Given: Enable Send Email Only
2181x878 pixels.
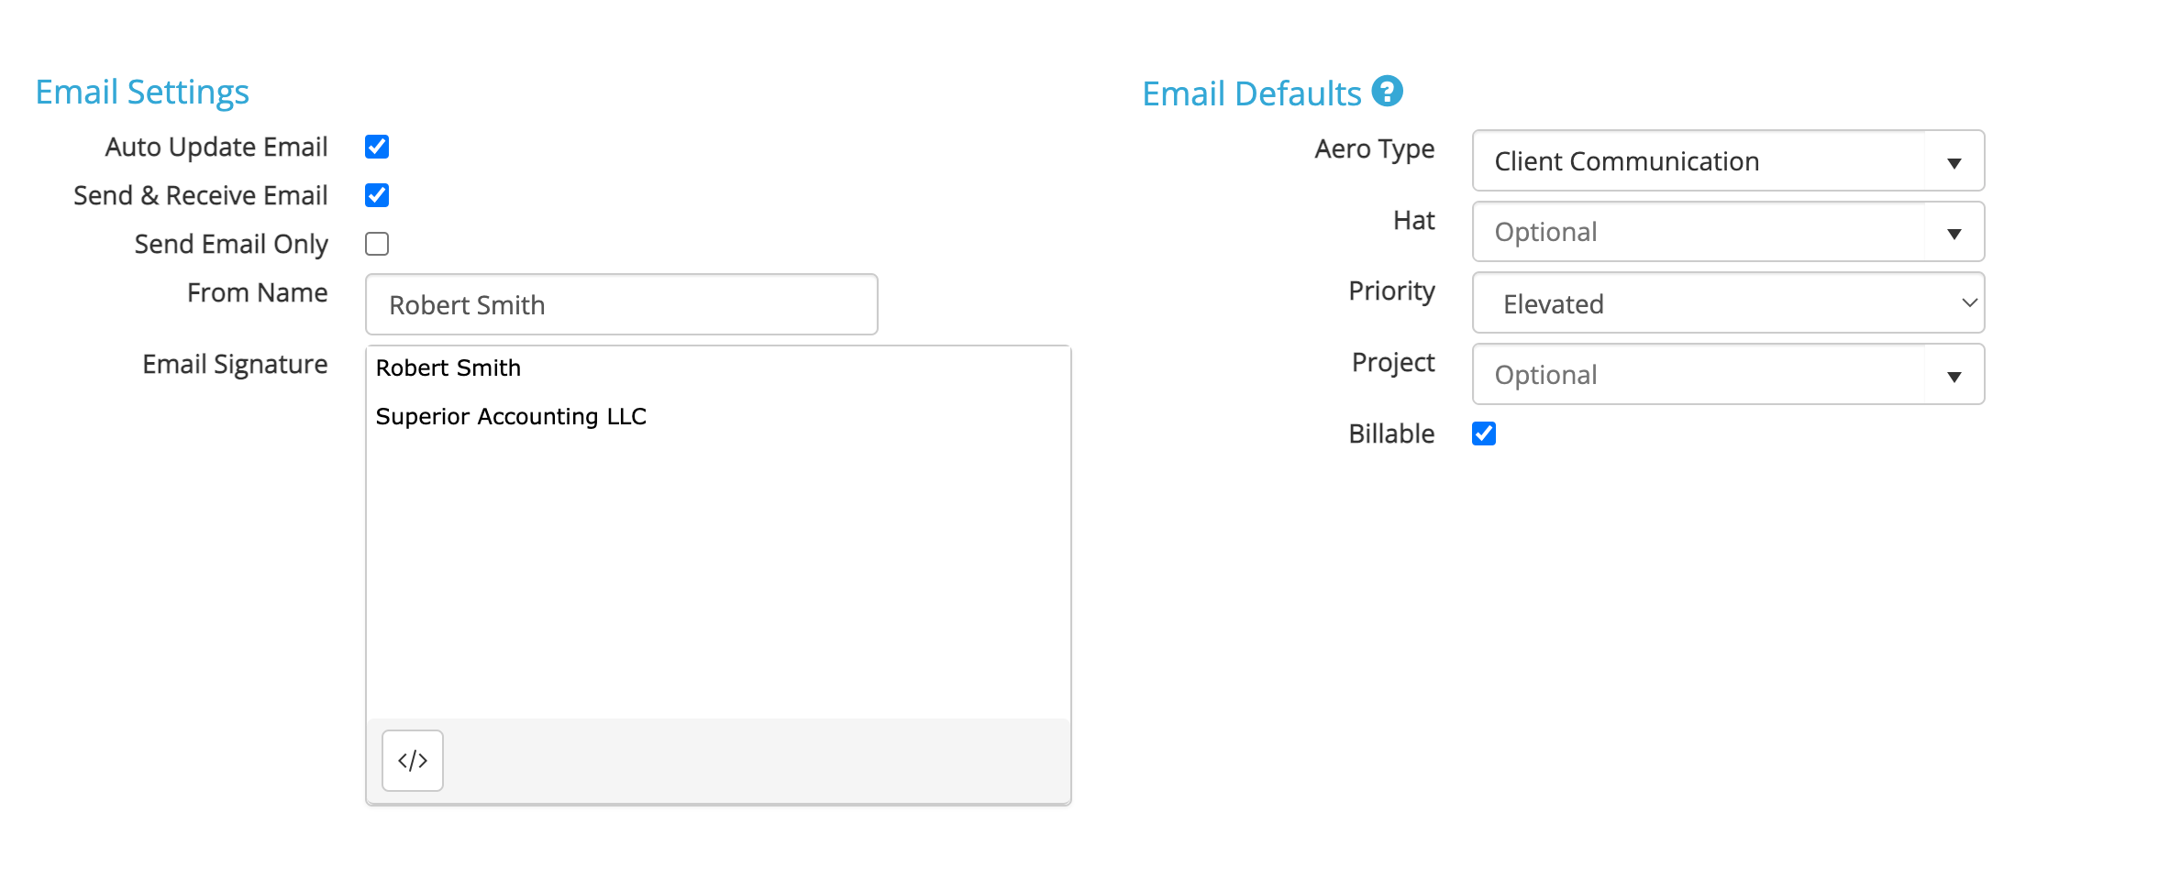Looking at the screenshot, I should pyautogui.click(x=376, y=243).
